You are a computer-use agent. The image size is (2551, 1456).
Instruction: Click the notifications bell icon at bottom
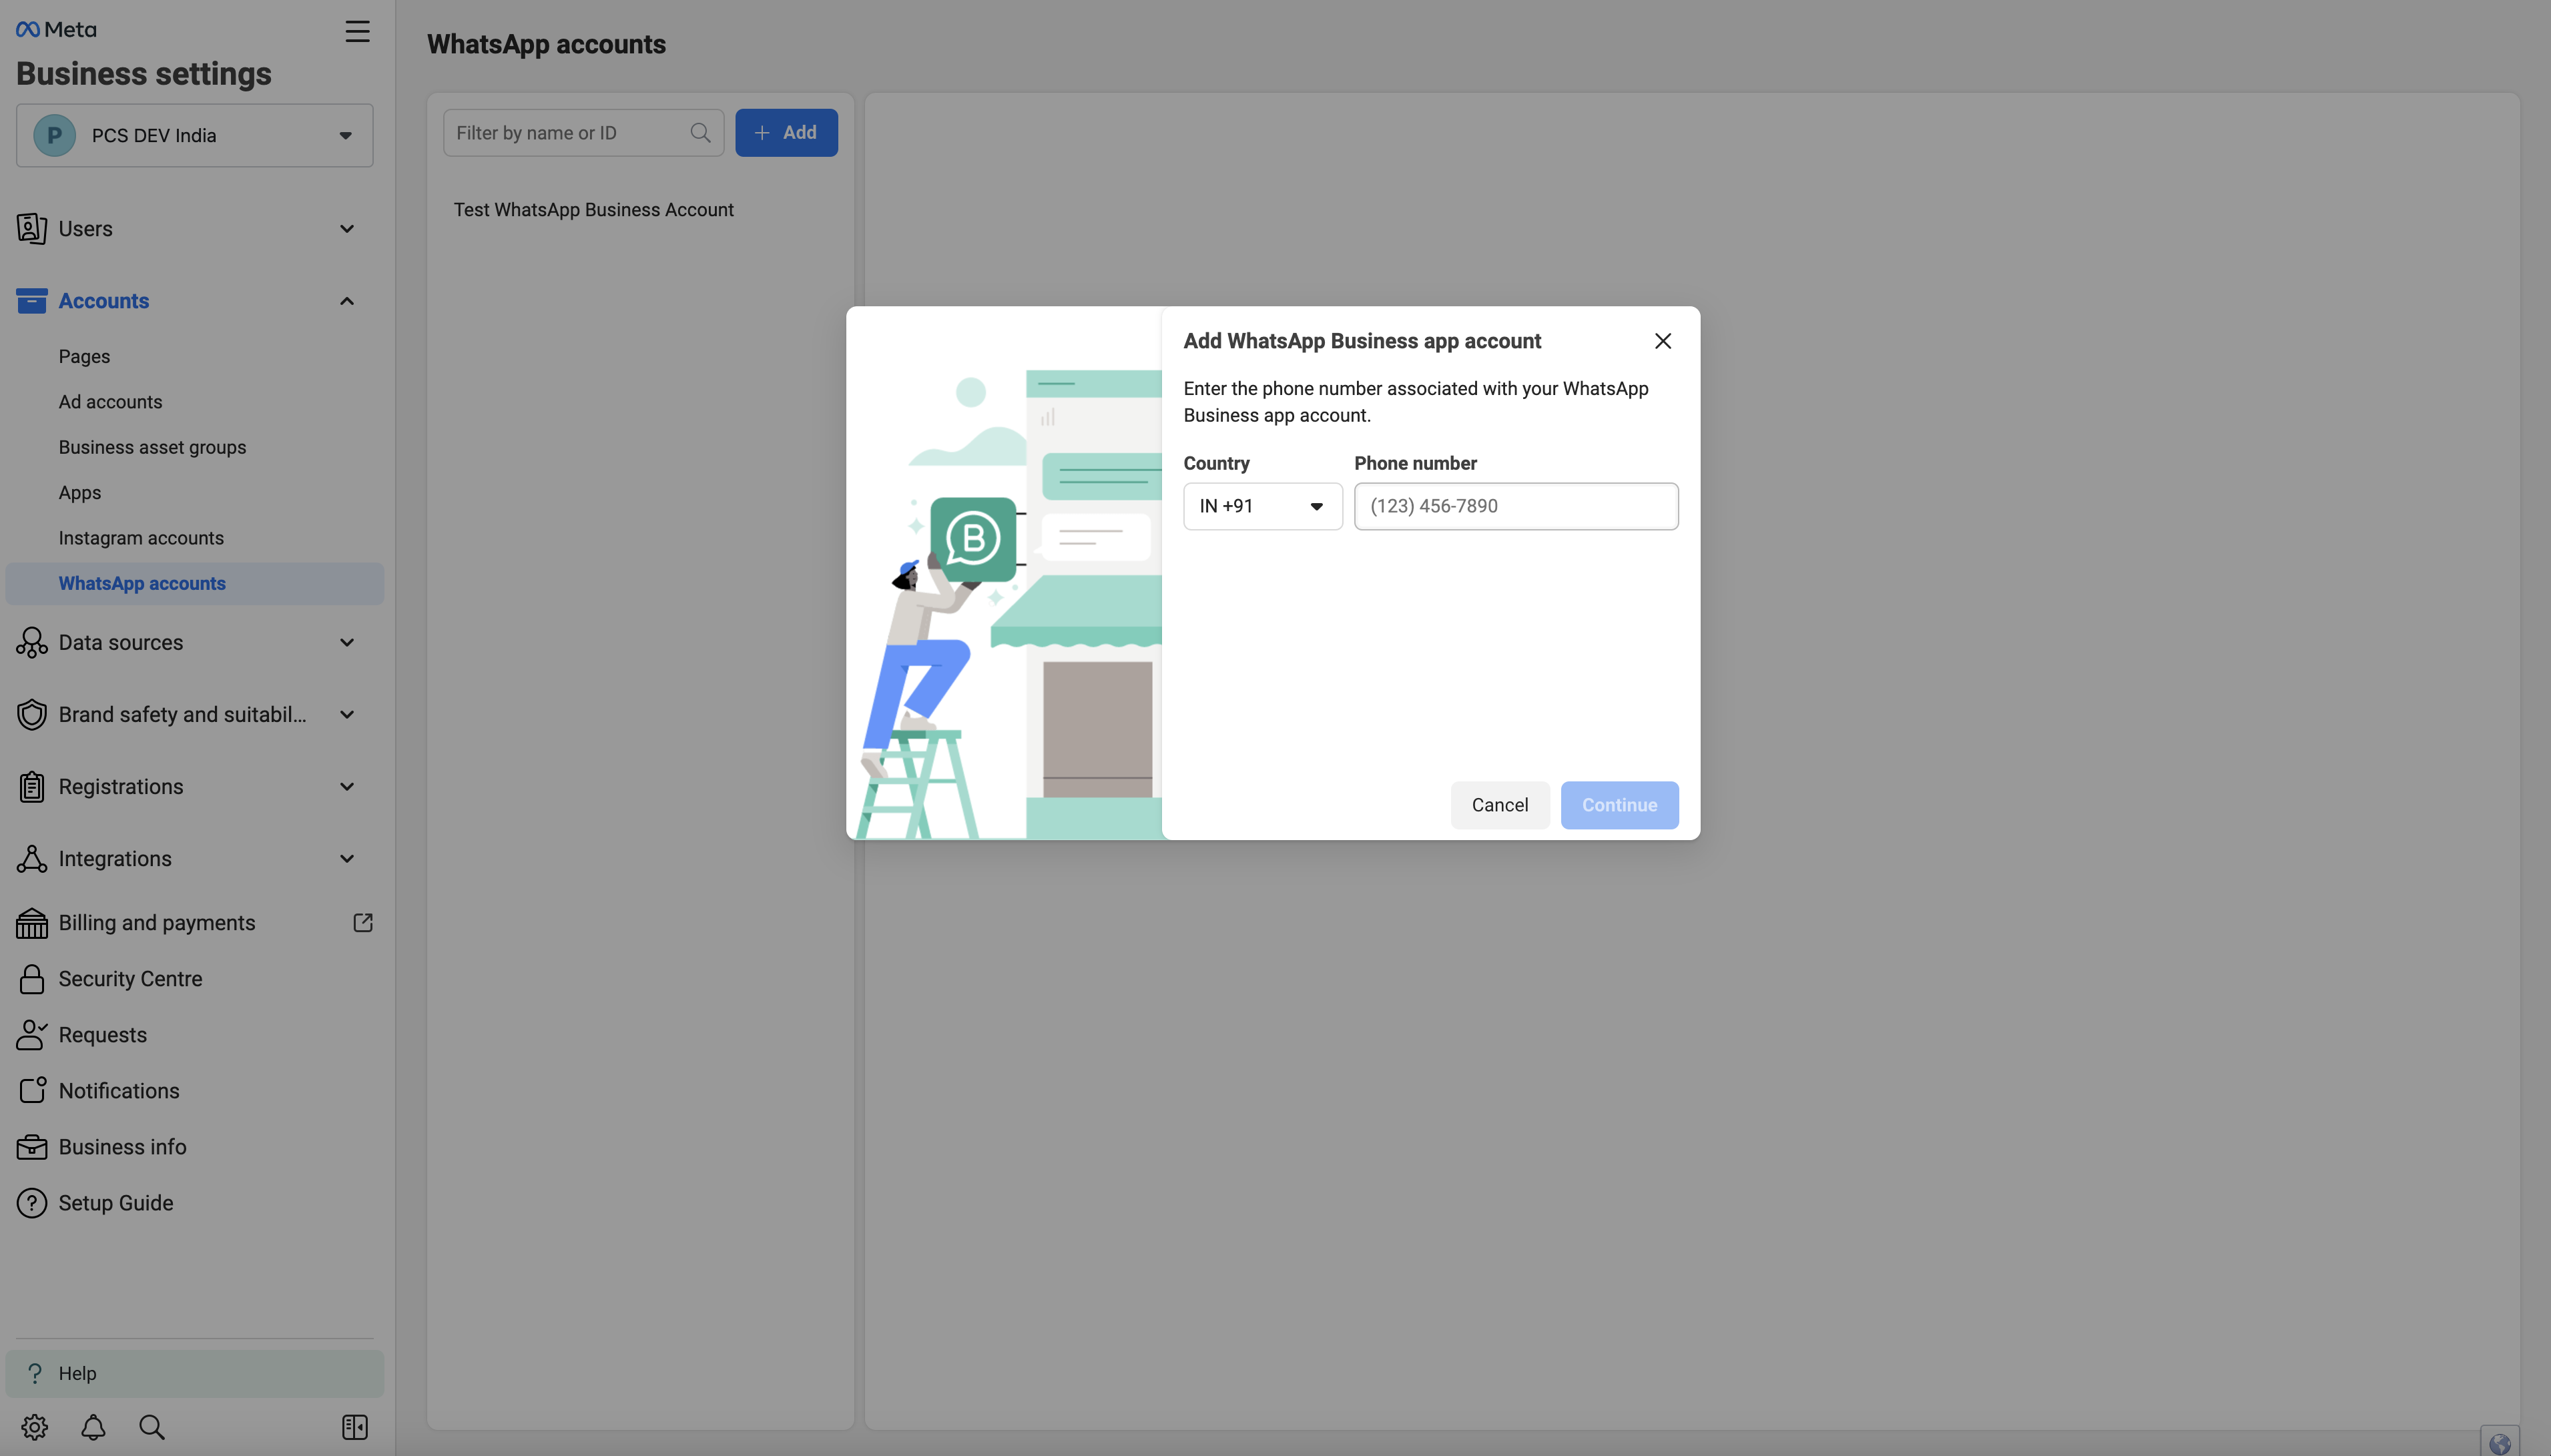[93, 1427]
